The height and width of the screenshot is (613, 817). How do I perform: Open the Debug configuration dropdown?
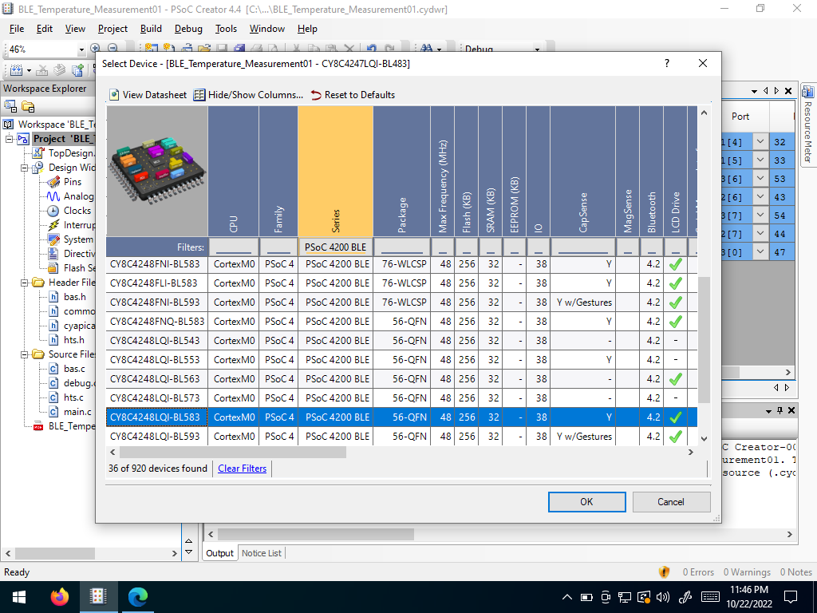click(x=537, y=49)
